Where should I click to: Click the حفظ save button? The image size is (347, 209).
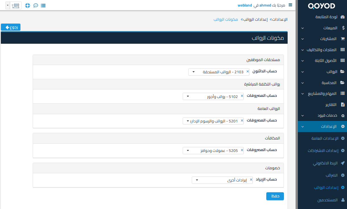point(275,196)
